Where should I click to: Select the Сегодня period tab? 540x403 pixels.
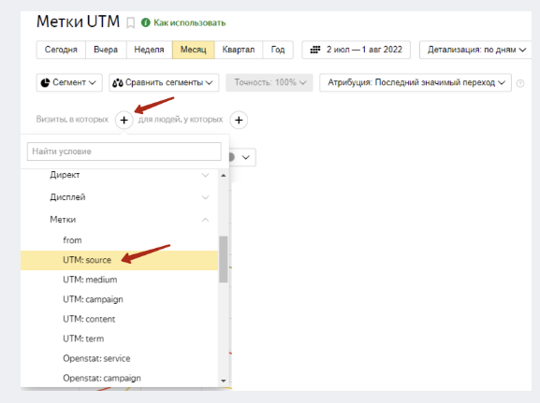coord(61,50)
